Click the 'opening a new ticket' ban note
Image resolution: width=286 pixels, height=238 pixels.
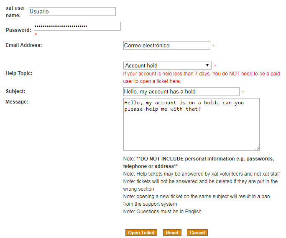[x=197, y=200]
